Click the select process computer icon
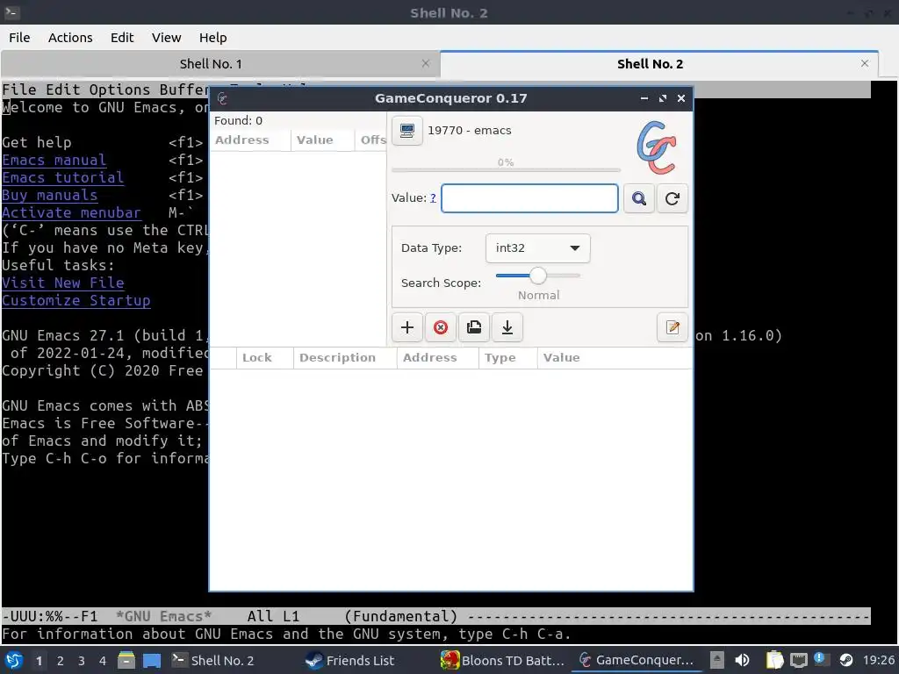The width and height of the screenshot is (899, 674). [x=407, y=131]
